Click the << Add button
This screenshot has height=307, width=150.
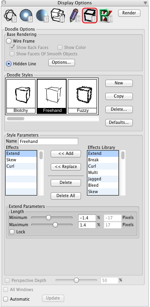pyautogui.click(x=66, y=154)
